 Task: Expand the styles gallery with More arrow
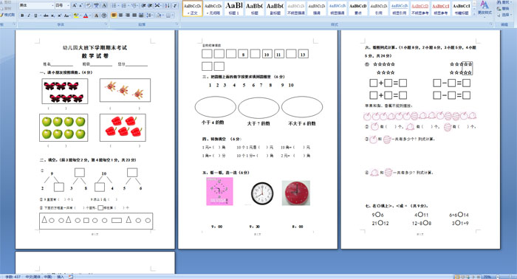click(474, 14)
